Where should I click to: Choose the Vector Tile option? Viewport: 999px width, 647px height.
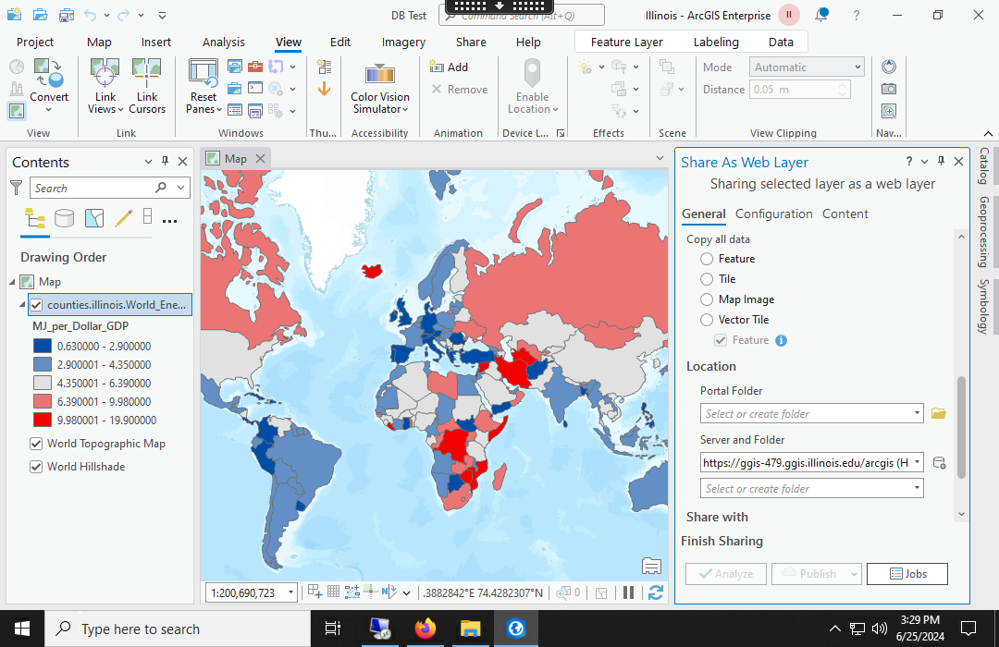point(707,320)
